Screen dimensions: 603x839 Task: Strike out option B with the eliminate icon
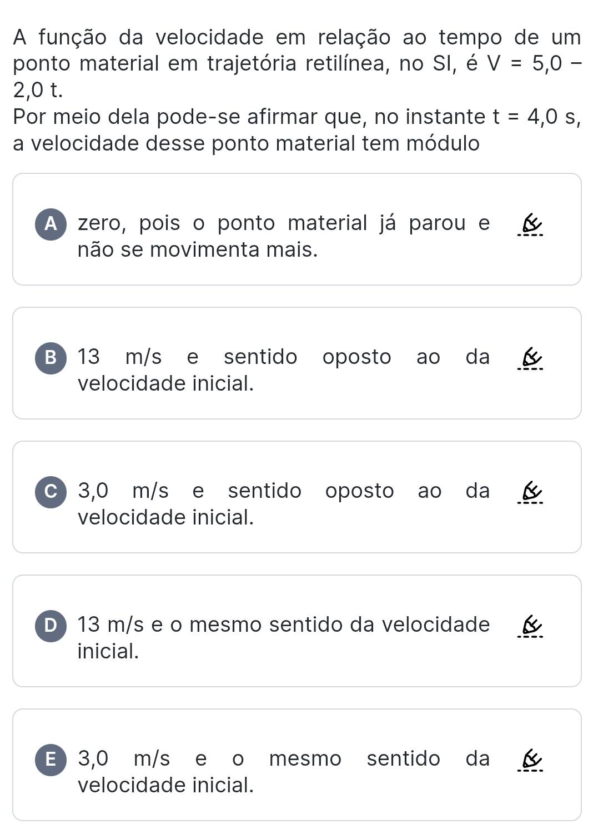coord(530,359)
